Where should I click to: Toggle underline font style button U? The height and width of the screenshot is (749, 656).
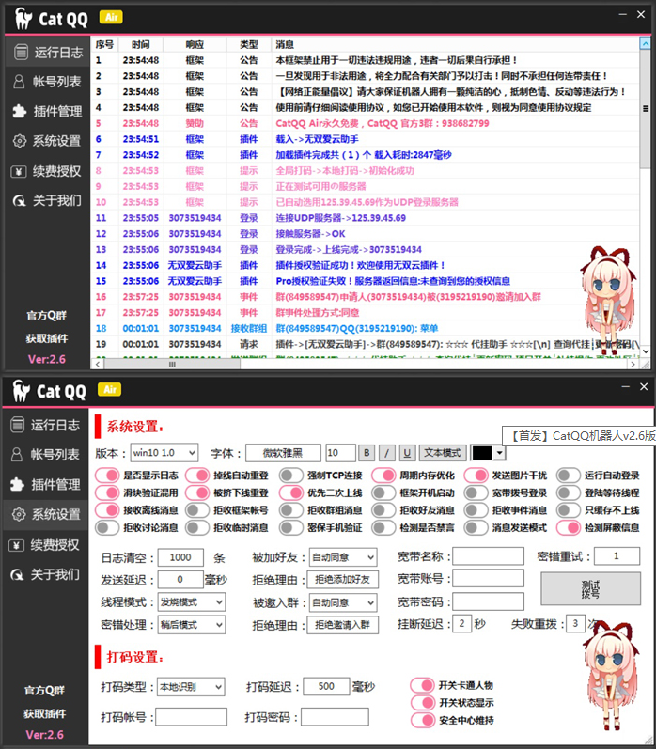coord(407,453)
